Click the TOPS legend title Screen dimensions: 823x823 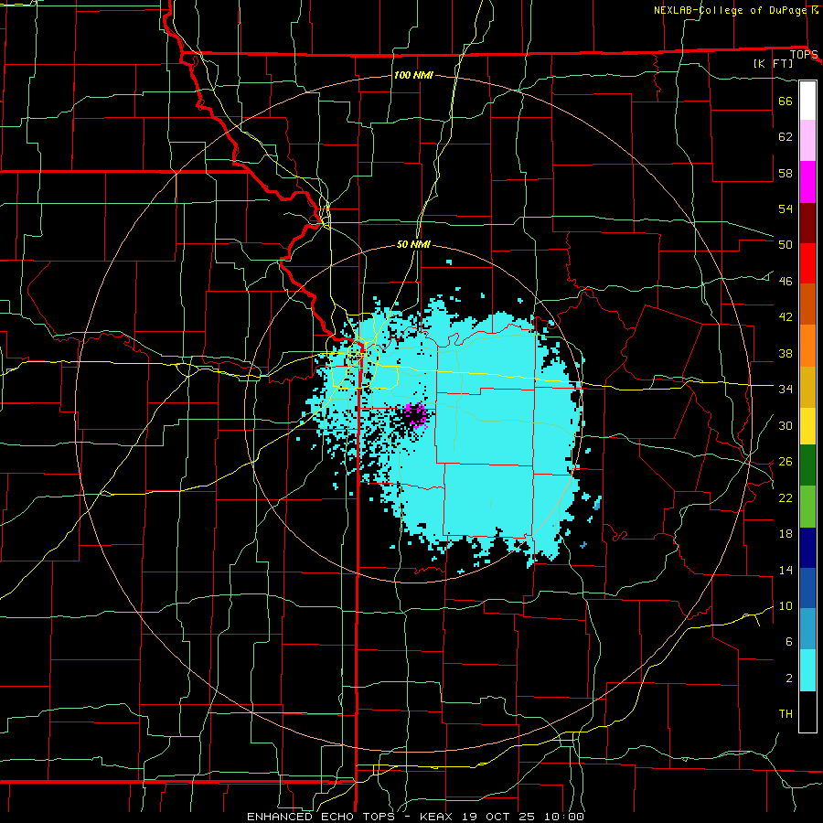(x=804, y=55)
